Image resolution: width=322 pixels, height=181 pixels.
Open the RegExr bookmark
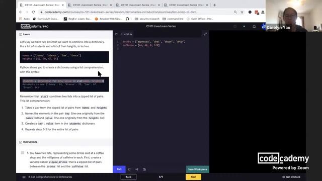coord(77,19)
